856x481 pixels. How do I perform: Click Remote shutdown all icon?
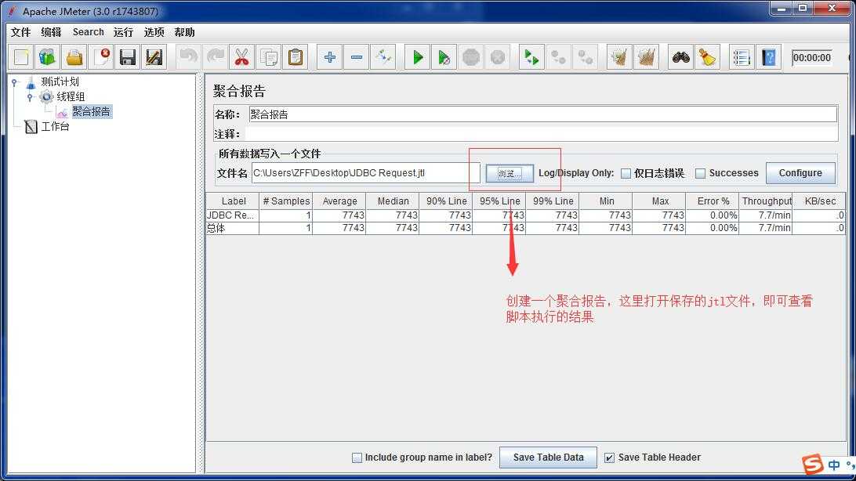coord(586,56)
